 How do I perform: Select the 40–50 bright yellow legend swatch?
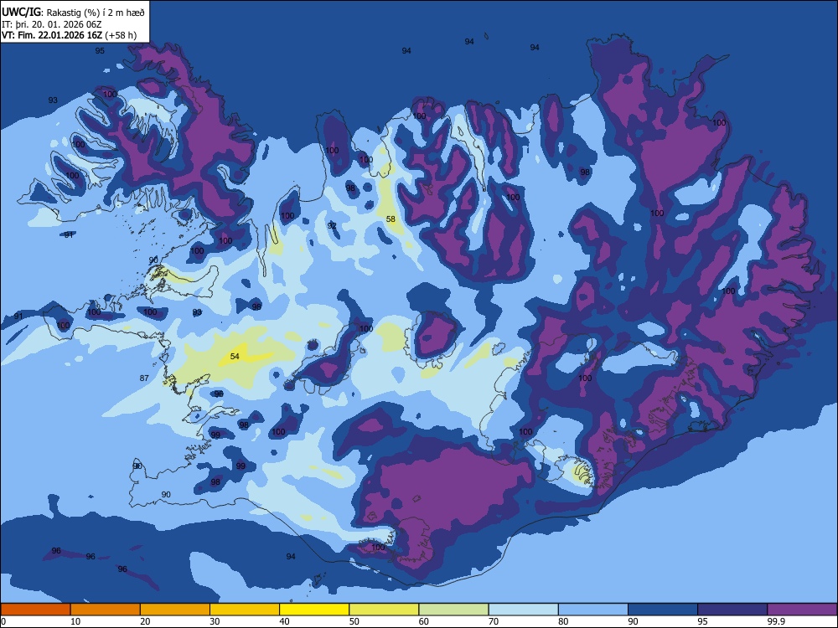tap(314, 610)
